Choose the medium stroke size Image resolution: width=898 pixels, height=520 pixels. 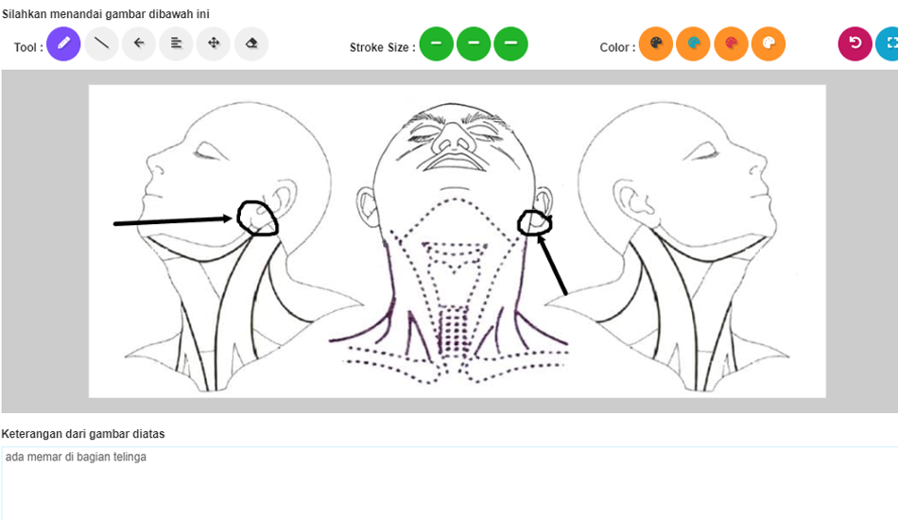tap(474, 43)
